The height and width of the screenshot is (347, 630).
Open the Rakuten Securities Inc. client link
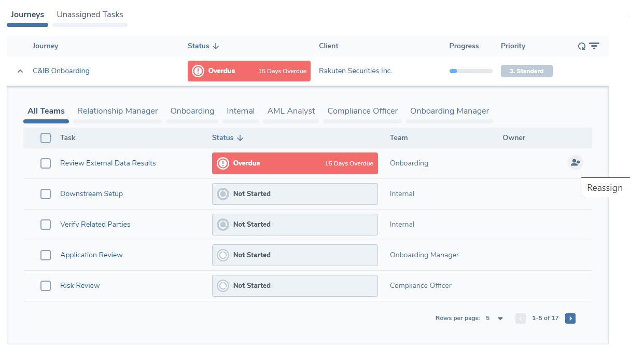[355, 71]
